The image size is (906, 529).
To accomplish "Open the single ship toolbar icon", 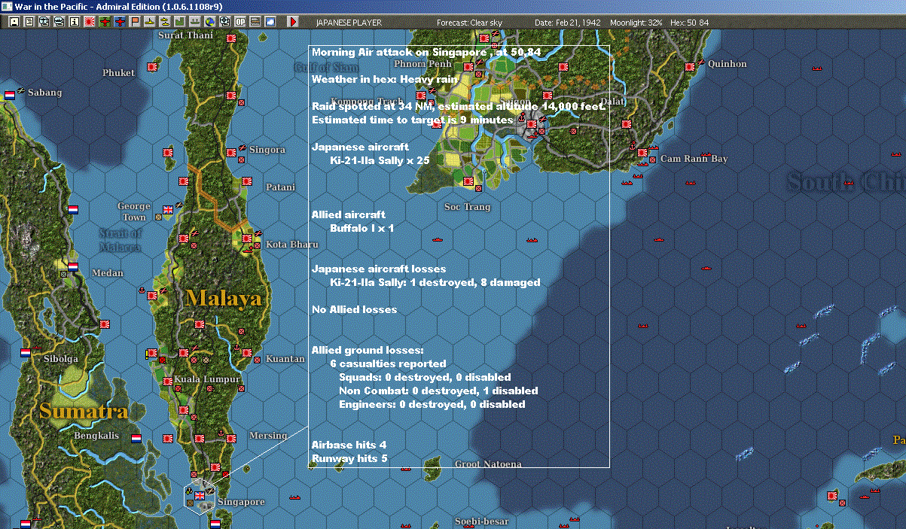I will coord(150,22).
